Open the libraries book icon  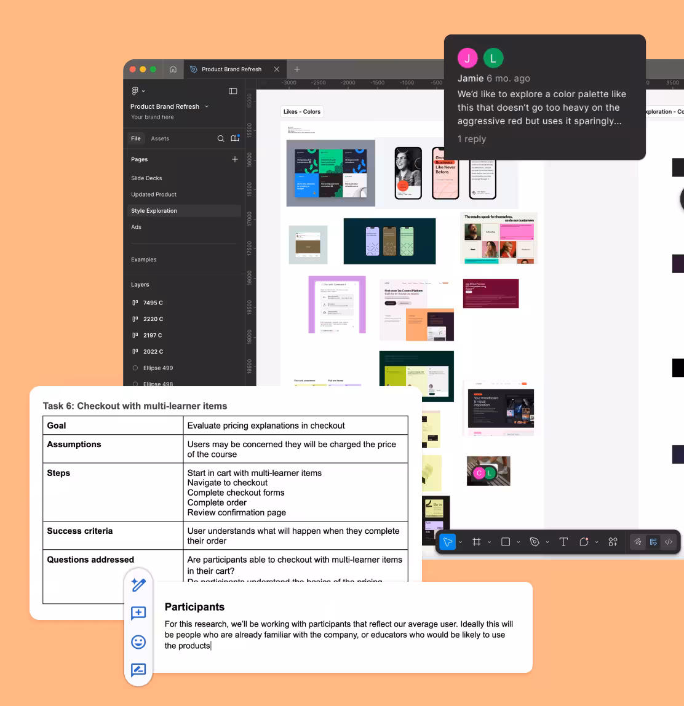(235, 138)
